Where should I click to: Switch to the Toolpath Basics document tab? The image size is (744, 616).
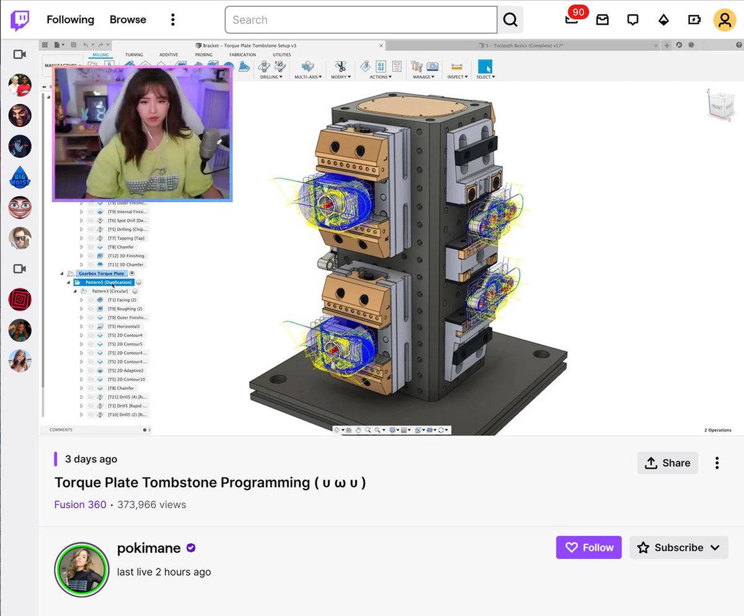point(524,45)
